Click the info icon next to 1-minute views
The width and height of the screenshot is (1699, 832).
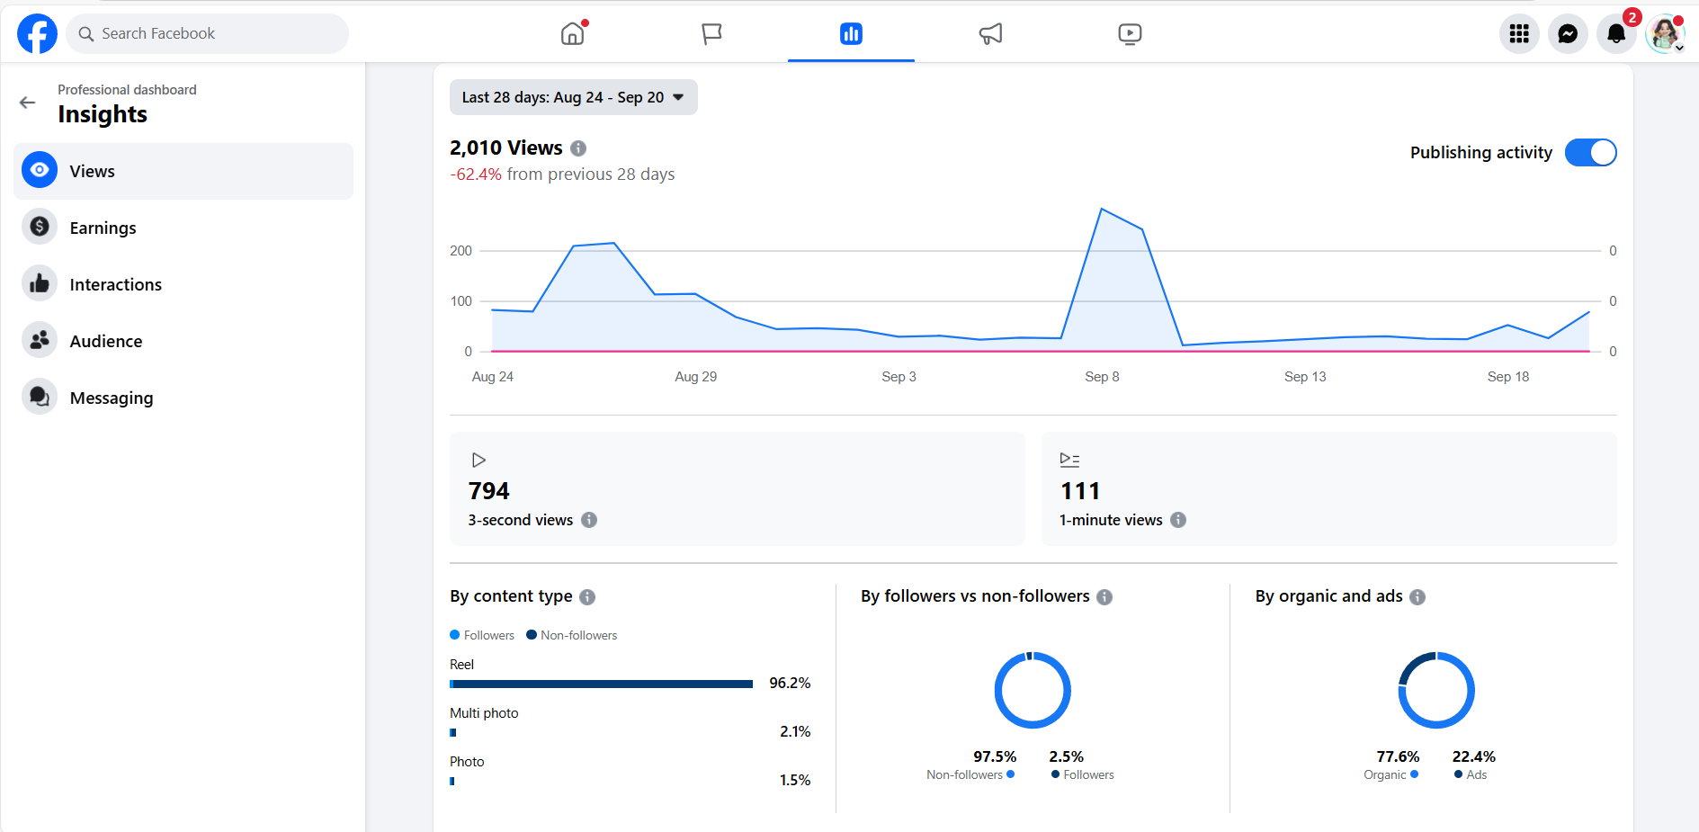[x=1178, y=520]
